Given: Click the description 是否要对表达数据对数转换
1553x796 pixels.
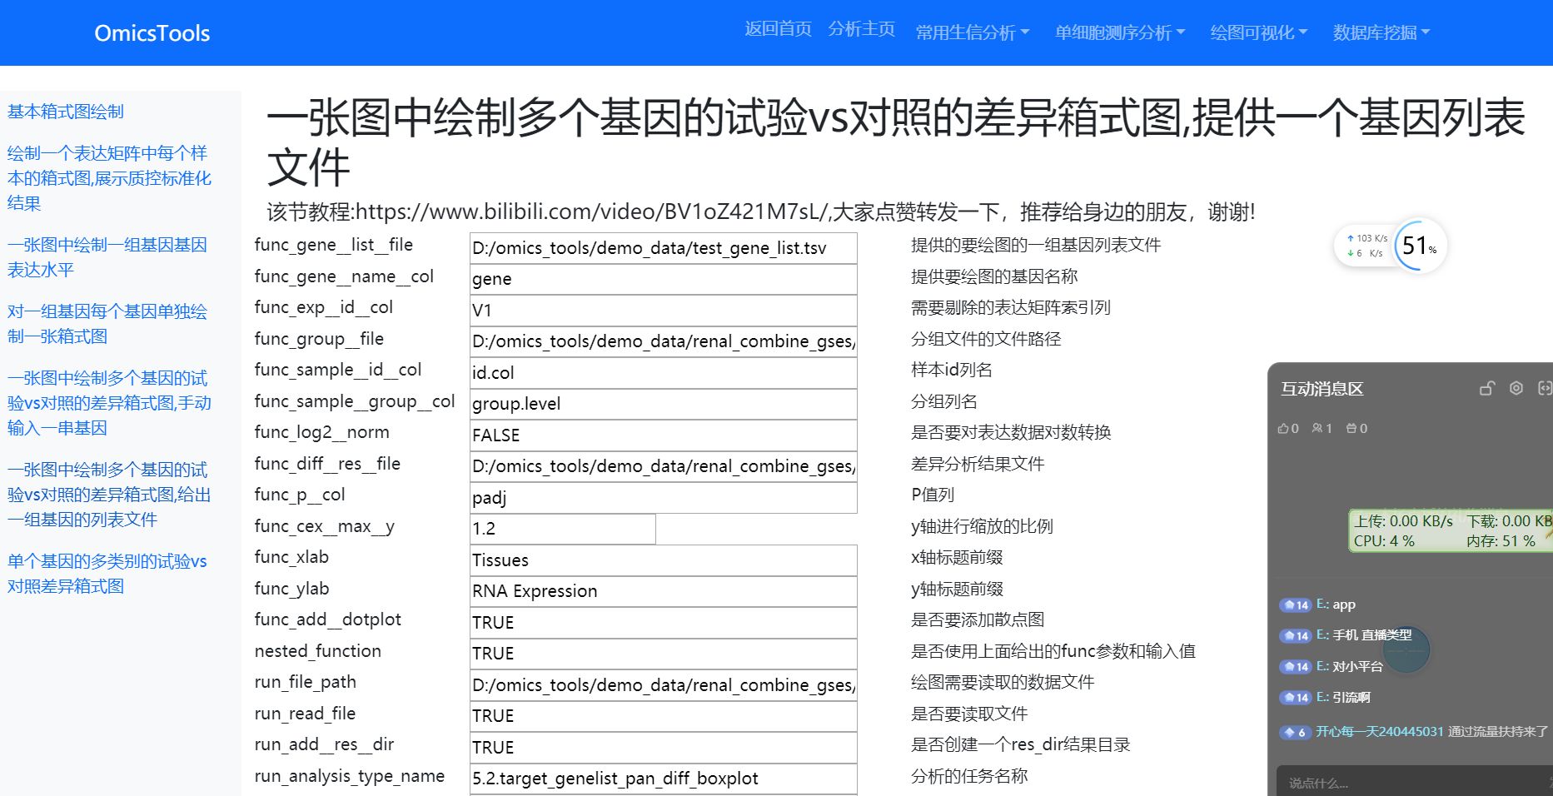Looking at the screenshot, I should (x=1011, y=432).
